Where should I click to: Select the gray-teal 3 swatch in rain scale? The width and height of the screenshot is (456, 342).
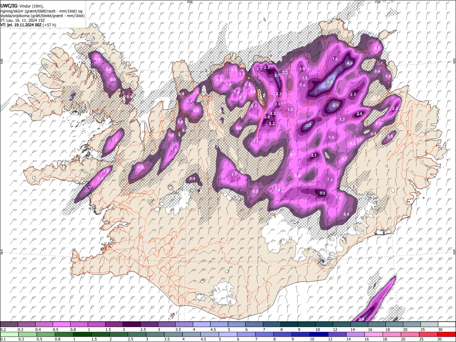pos(155,334)
